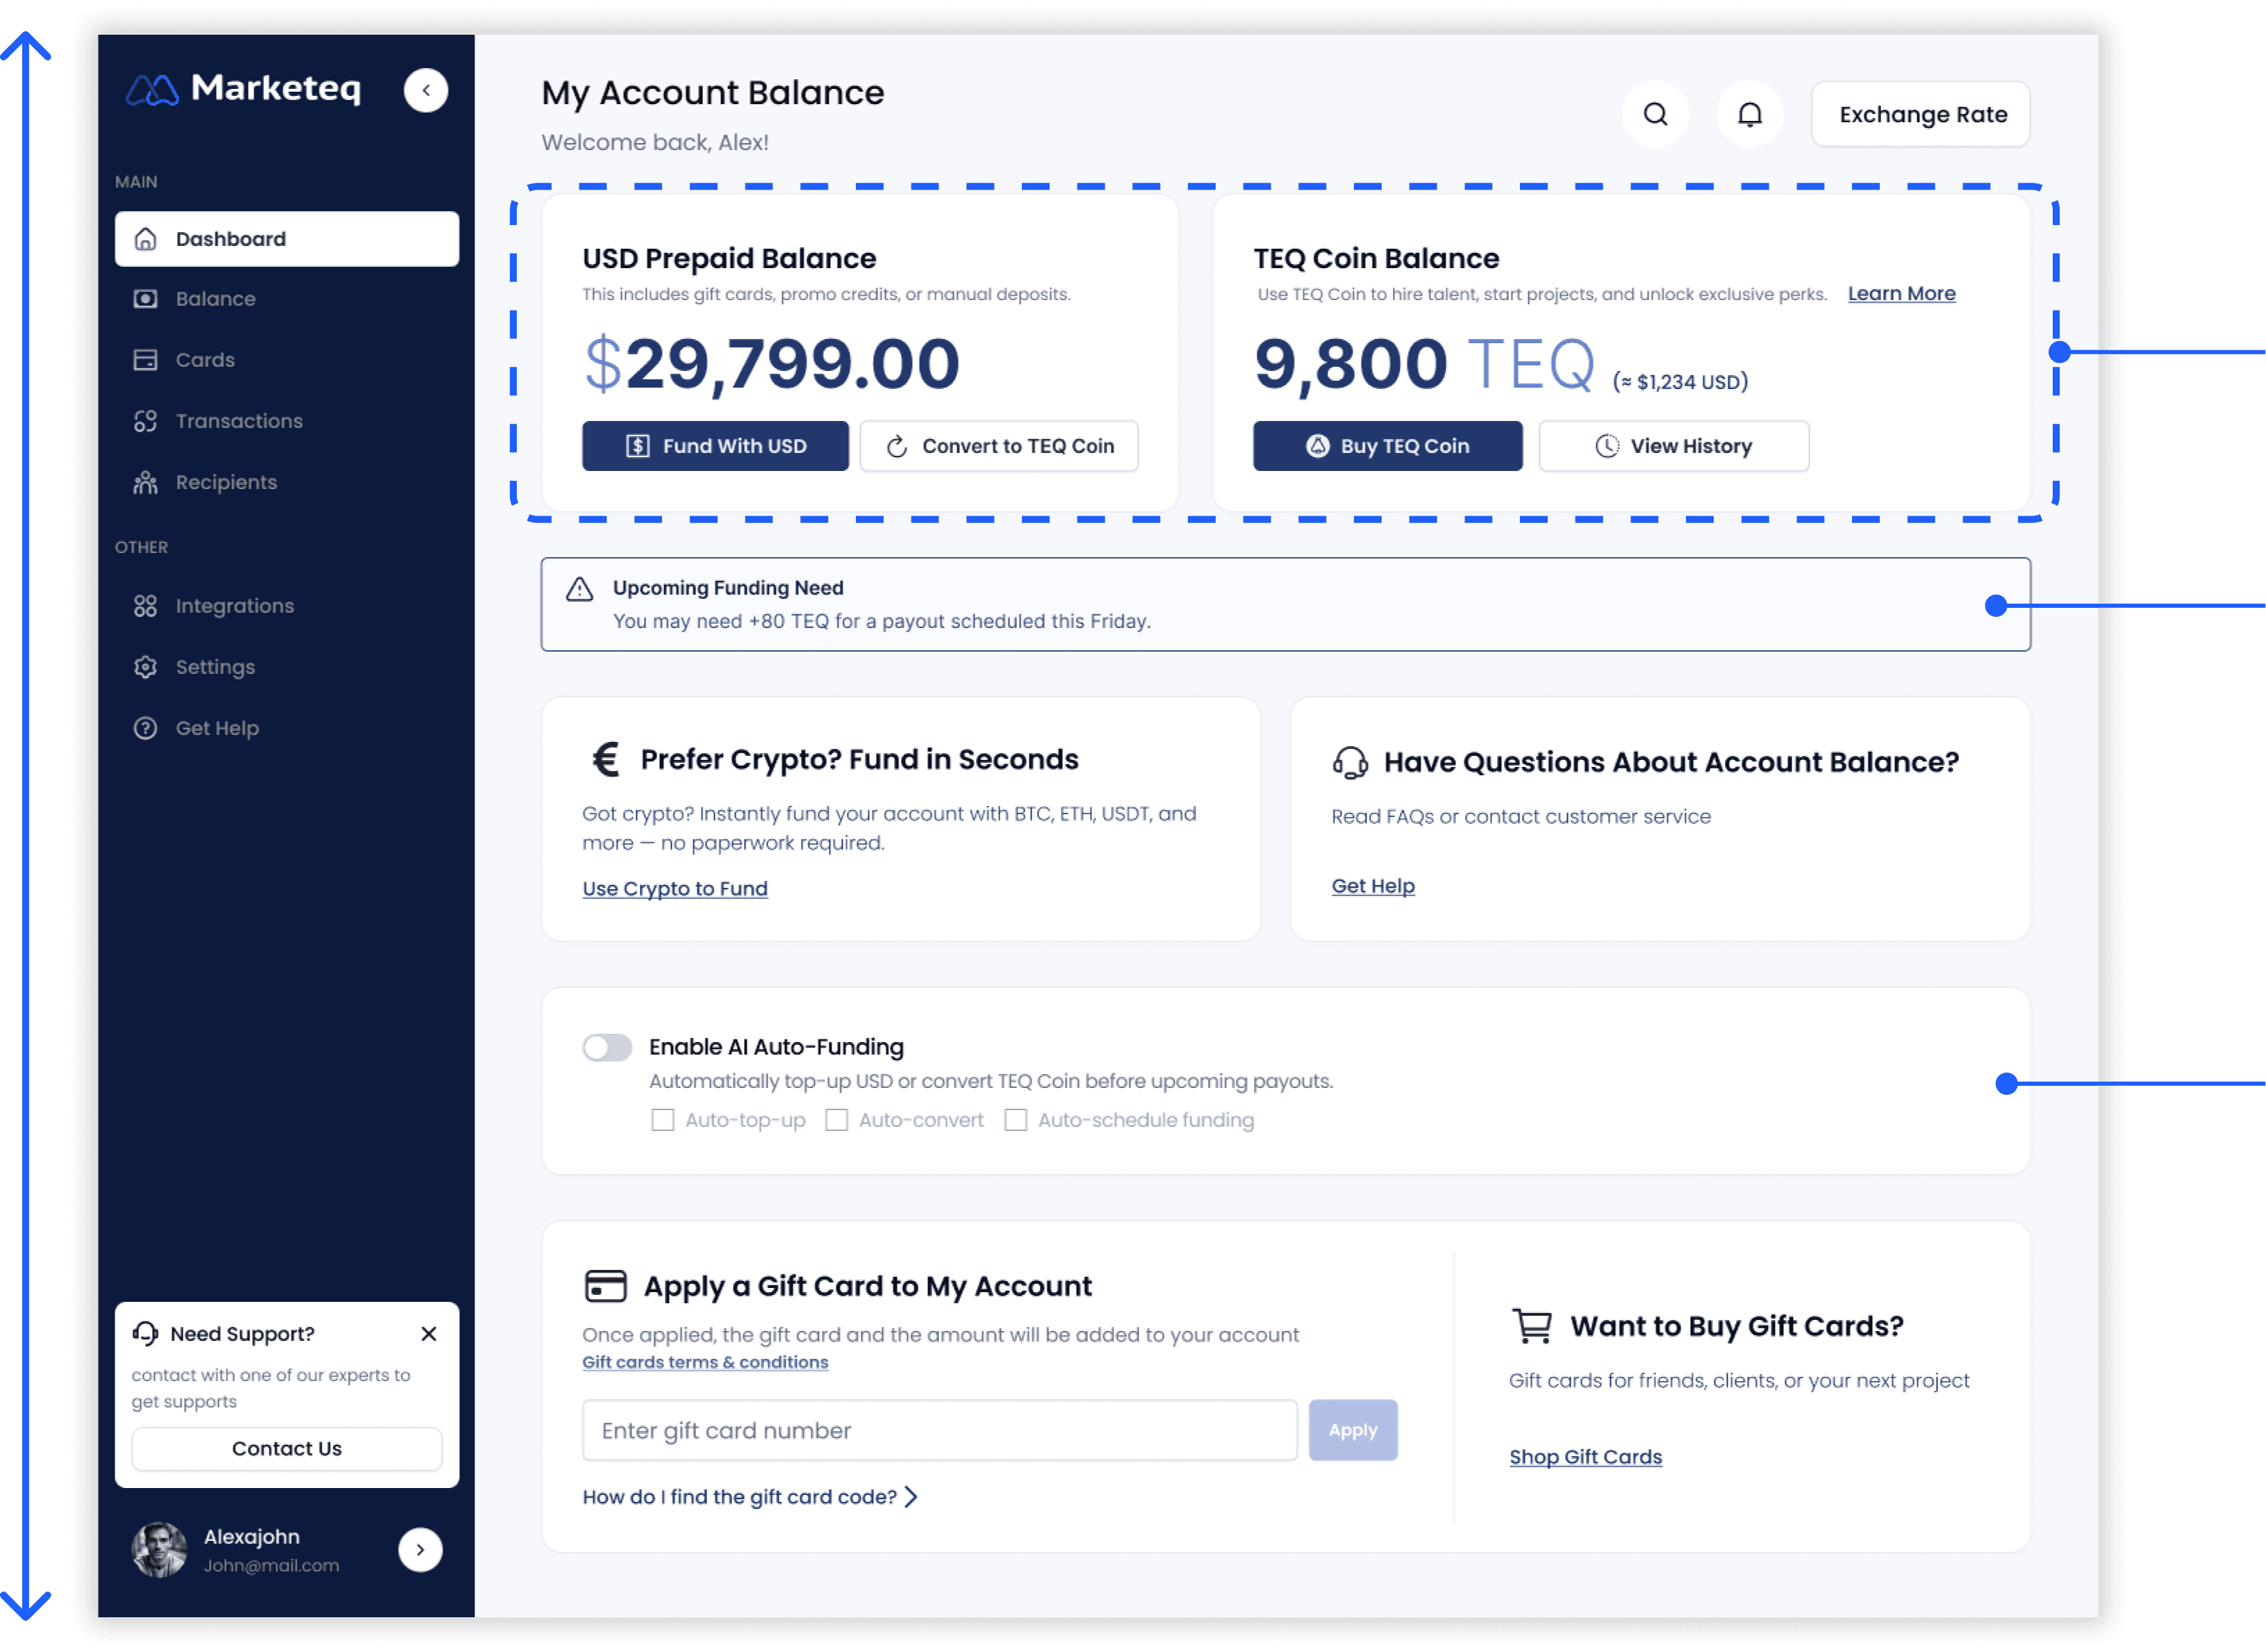
Task: Click the Marketeq logo icon
Action: 152,90
